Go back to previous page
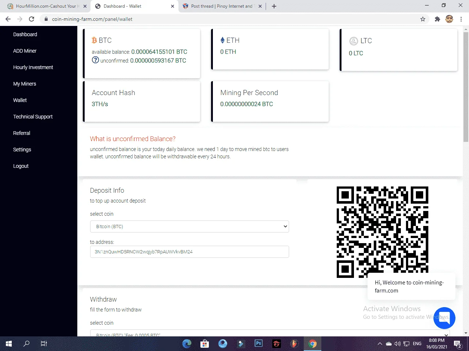The width and height of the screenshot is (469, 351). 8,19
